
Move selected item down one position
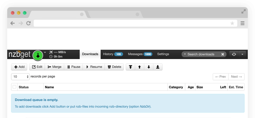[149, 67]
